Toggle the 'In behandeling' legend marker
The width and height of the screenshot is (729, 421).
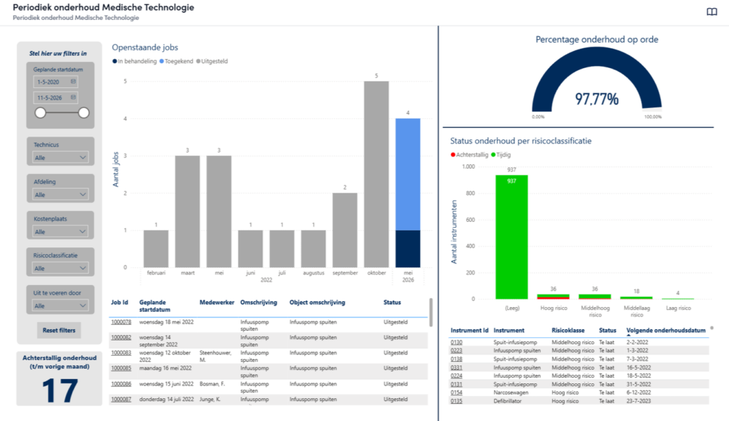[x=115, y=61]
